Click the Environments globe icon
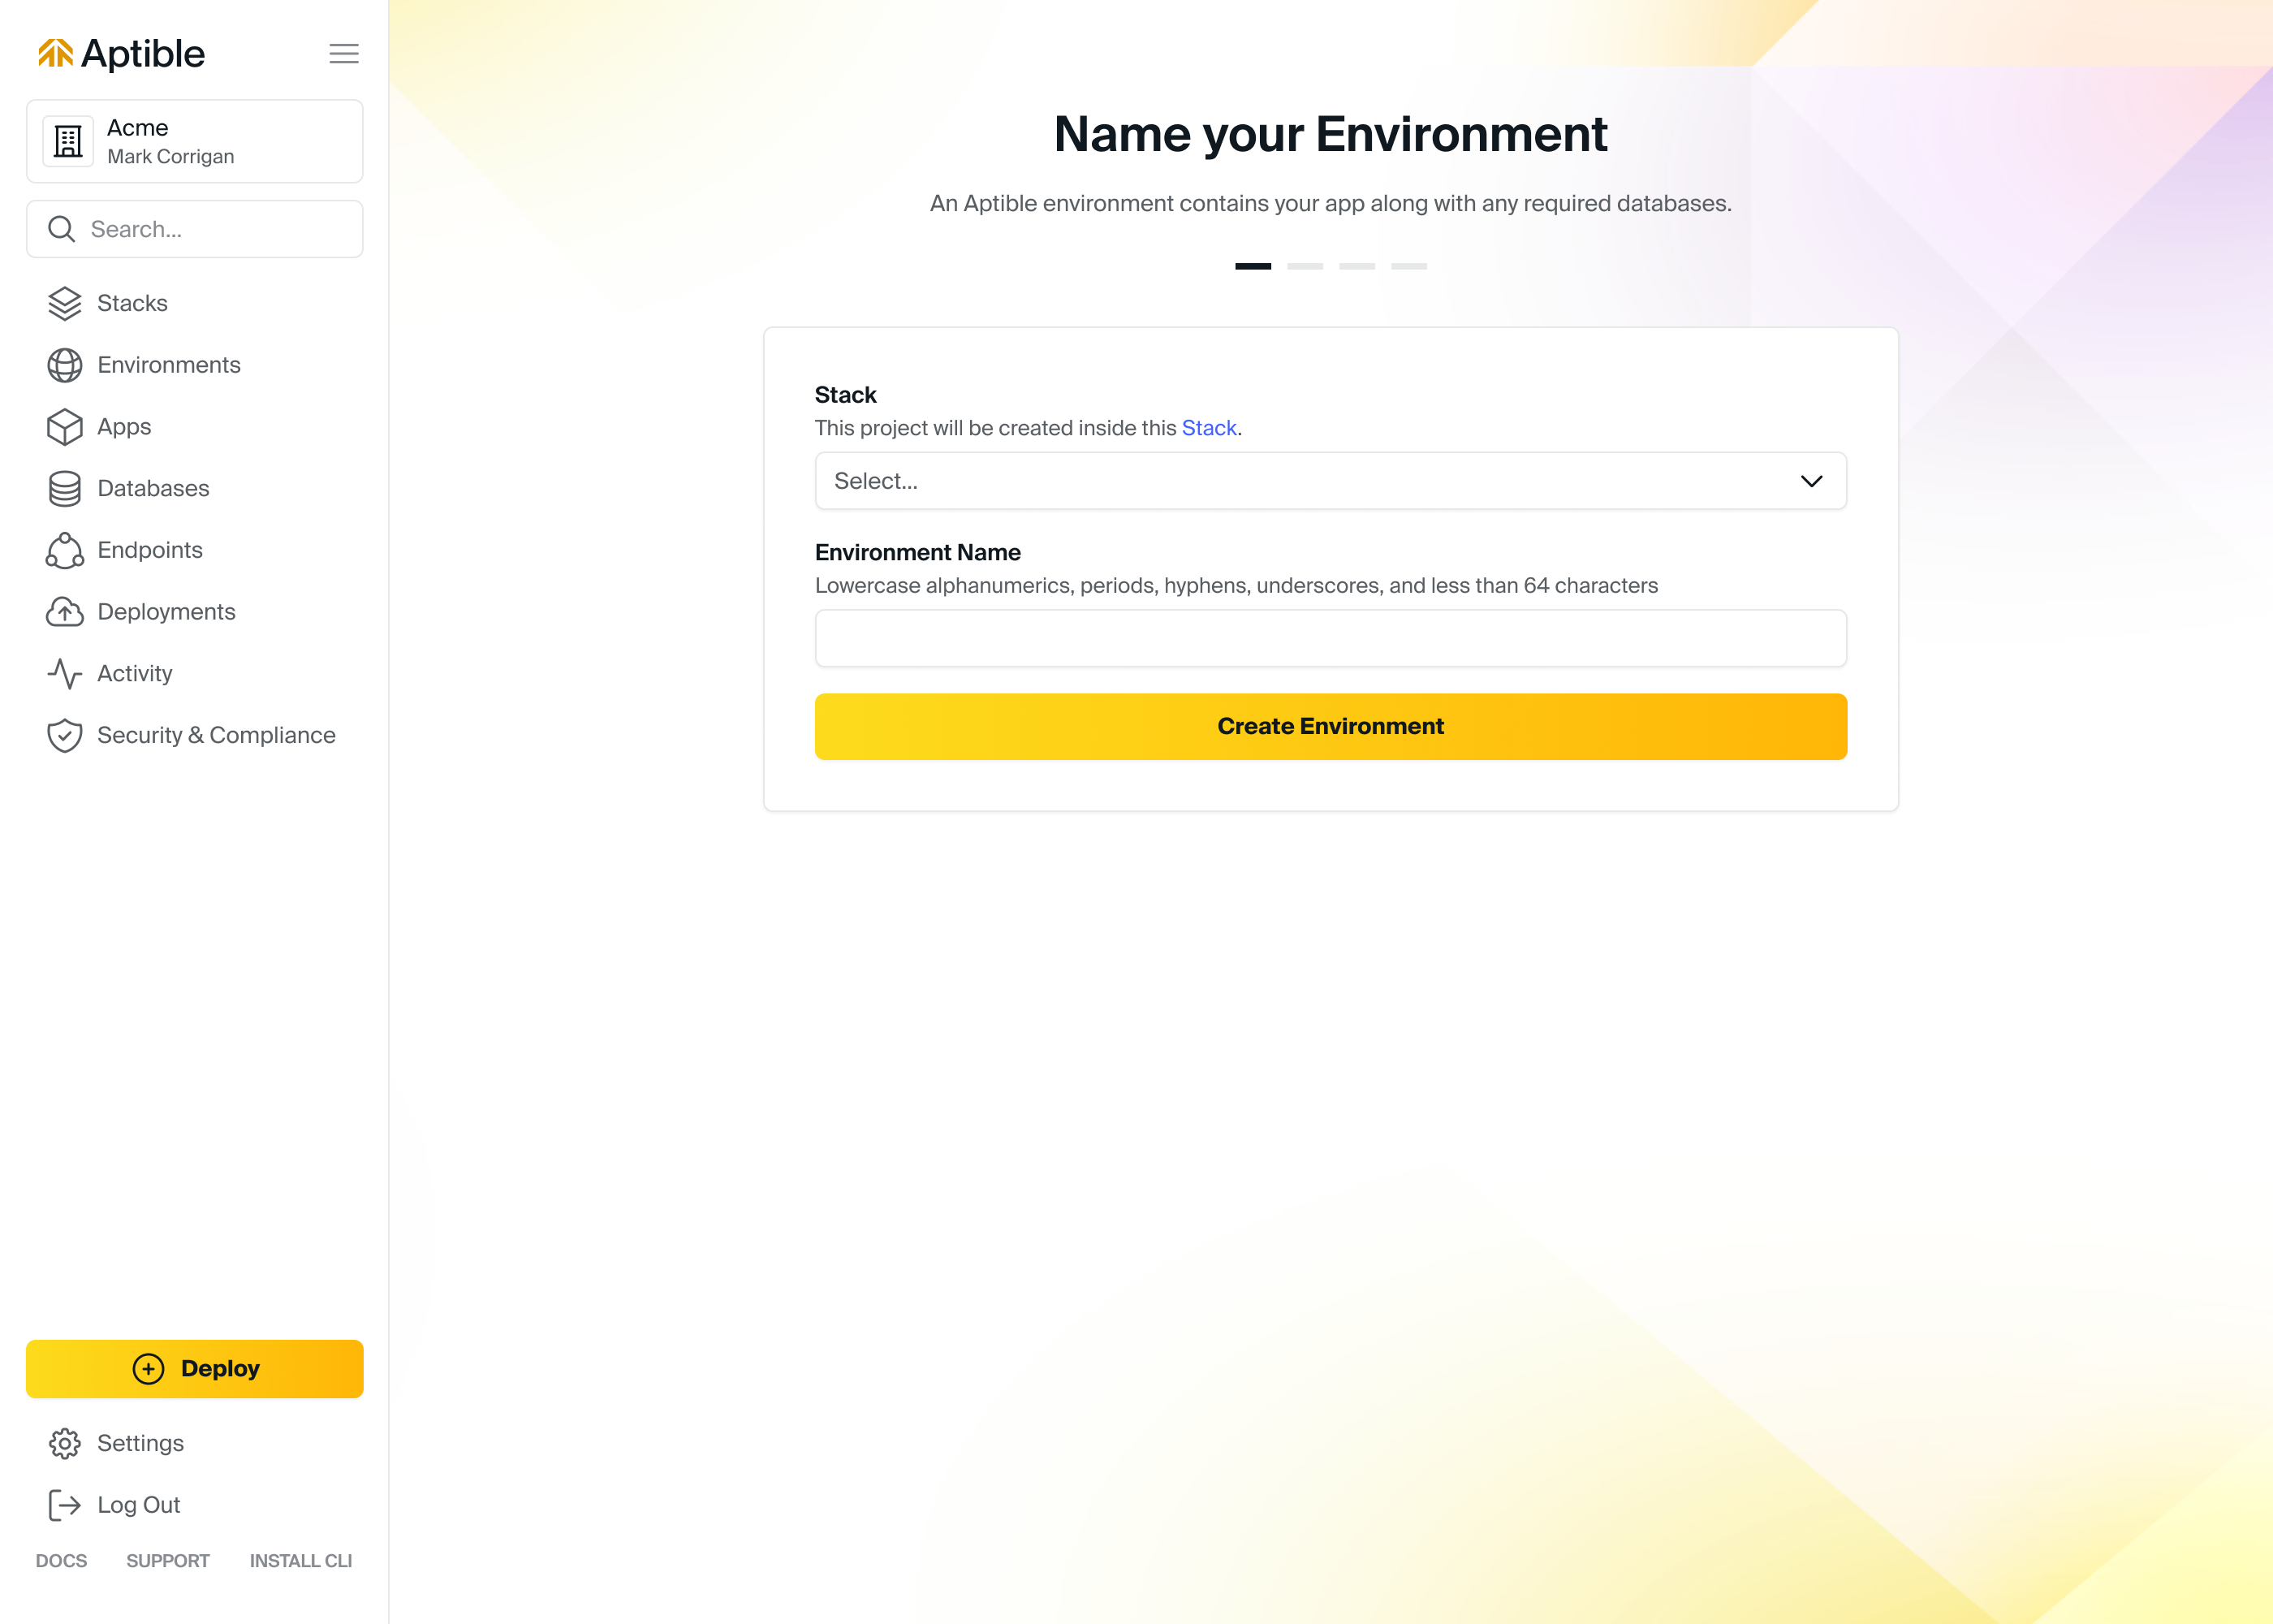The image size is (2273, 1624). (x=65, y=365)
